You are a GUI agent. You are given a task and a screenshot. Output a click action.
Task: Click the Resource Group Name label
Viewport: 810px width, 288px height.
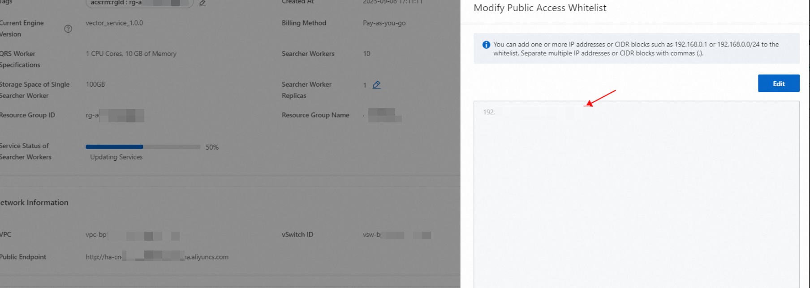click(315, 115)
